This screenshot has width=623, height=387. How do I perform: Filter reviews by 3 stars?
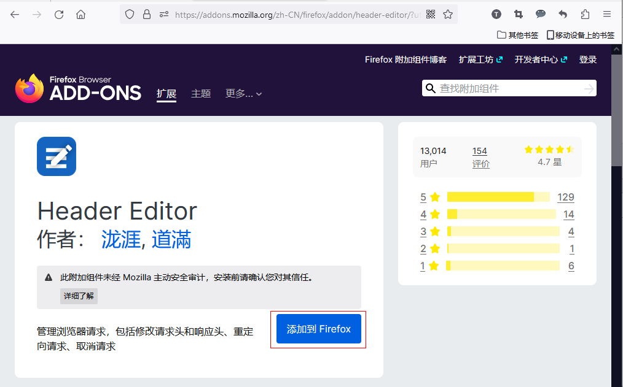[x=430, y=232]
